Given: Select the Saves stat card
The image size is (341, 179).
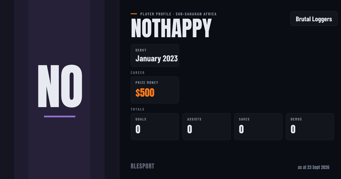Looking at the screenshot, I should pyautogui.click(x=258, y=126).
